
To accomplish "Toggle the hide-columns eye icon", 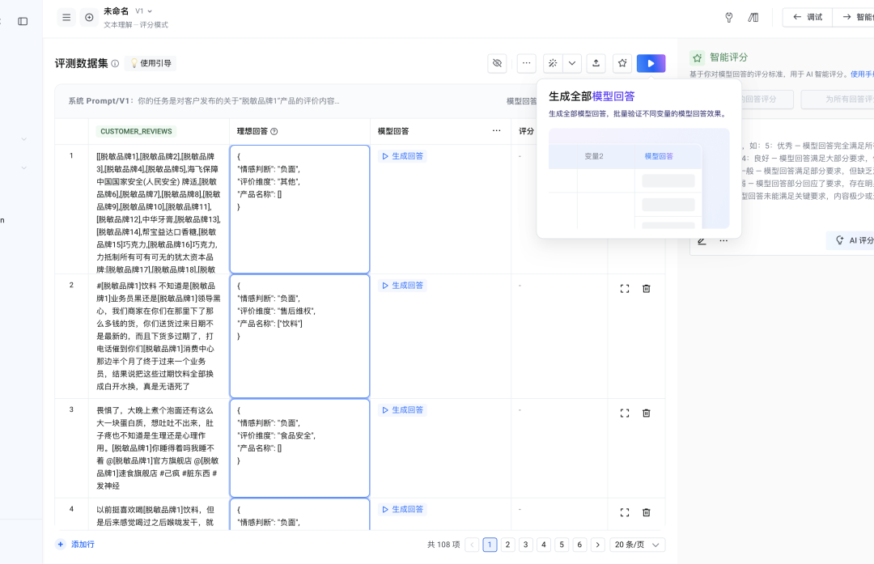I will pos(497,64).
